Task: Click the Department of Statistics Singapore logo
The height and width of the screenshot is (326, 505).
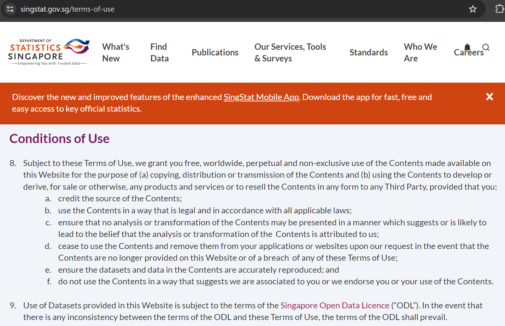Action: click(49, 52)
